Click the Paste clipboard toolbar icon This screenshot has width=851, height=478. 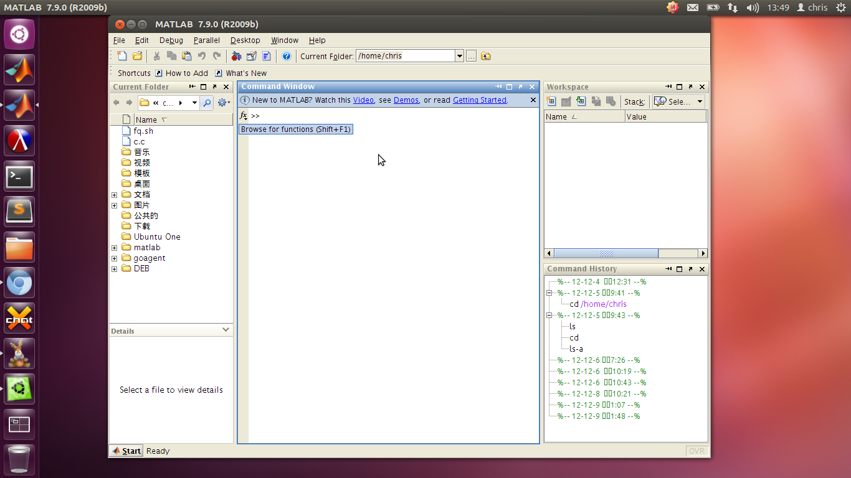pyautogui.click(x=186, y=56)
